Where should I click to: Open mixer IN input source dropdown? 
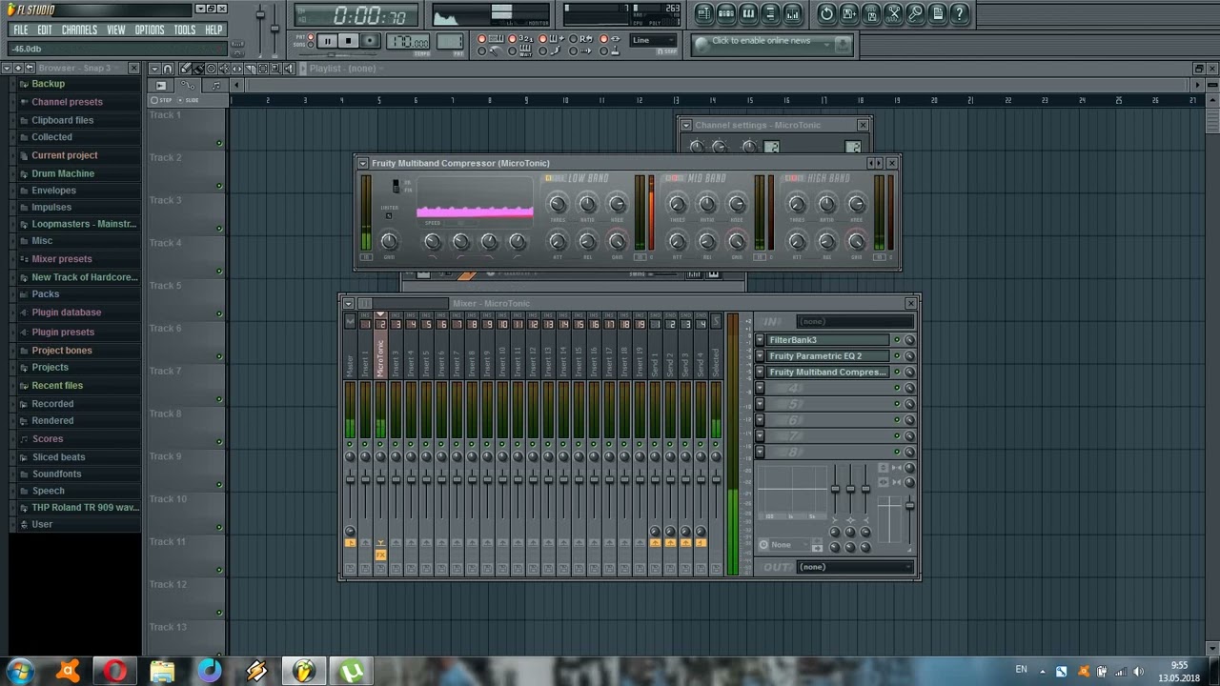[855, 321]
